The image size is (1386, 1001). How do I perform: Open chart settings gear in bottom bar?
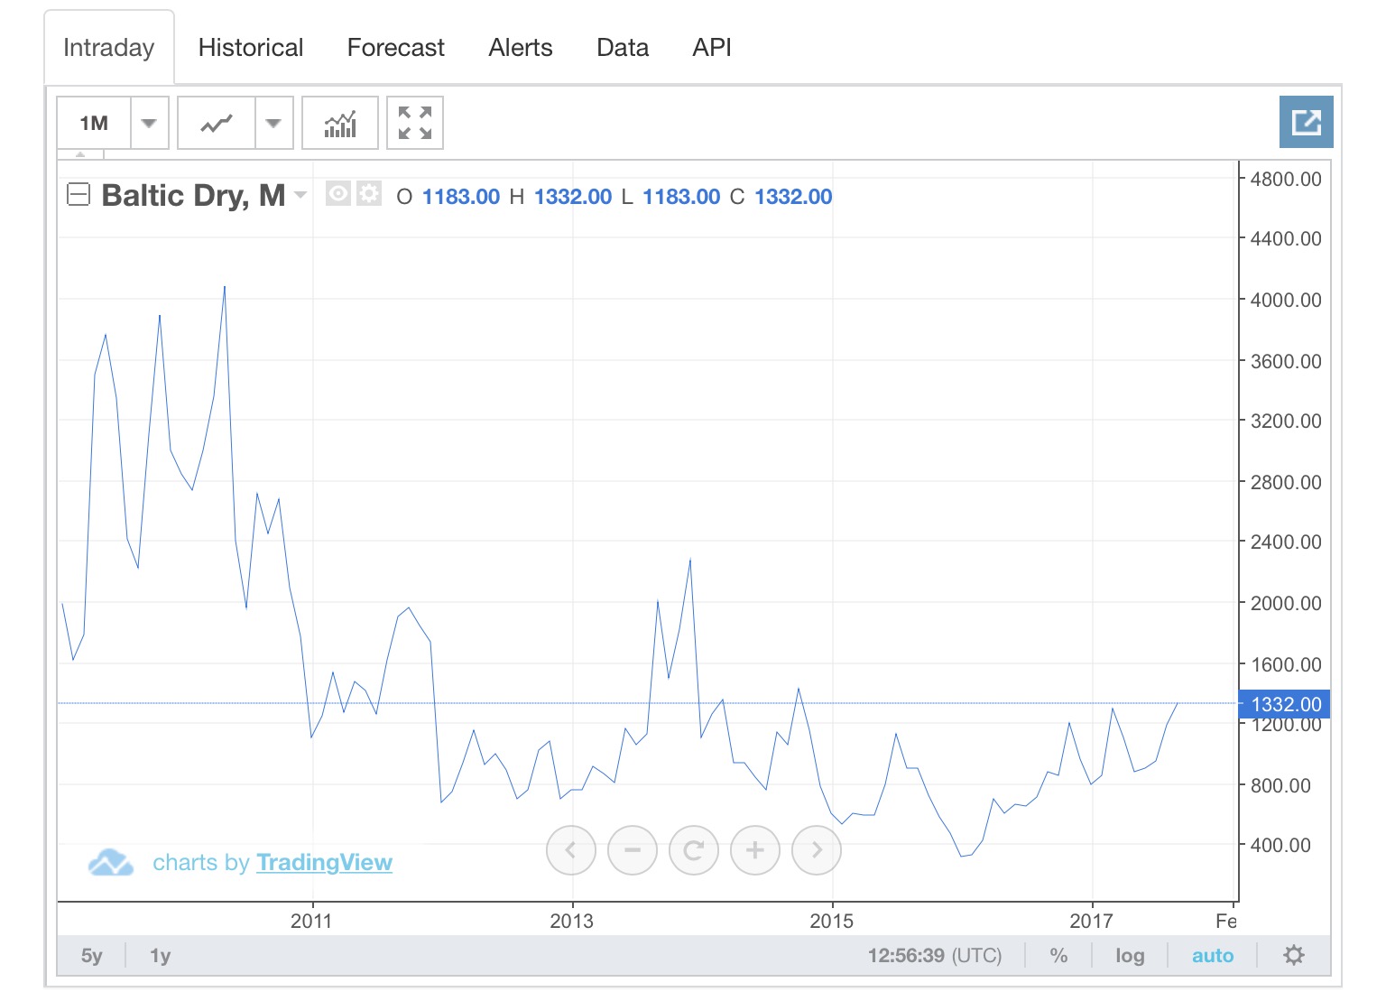click(x=1294, y=955)
